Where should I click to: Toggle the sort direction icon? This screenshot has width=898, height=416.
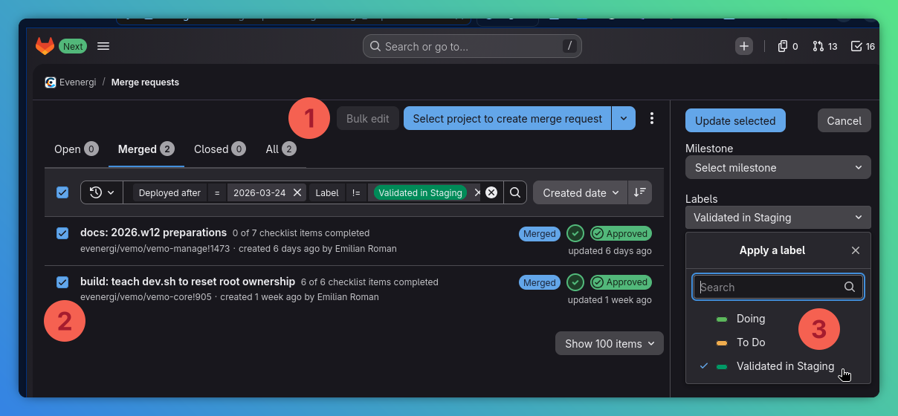click(639, 192)
